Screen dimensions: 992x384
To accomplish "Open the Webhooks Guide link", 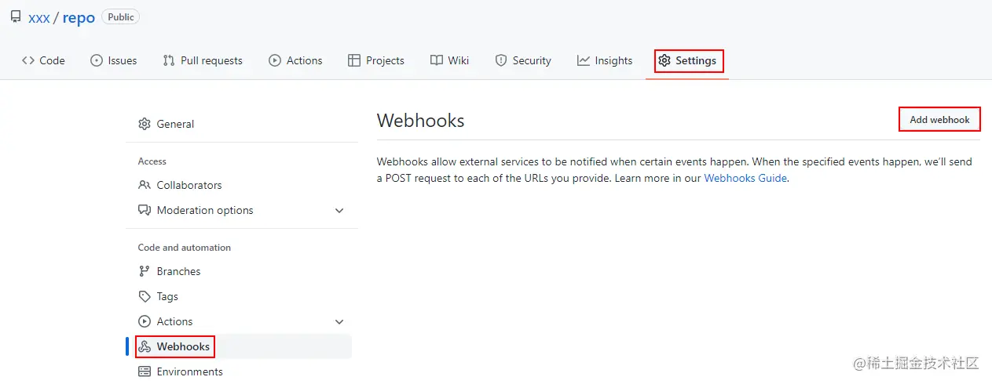I will click(x=745, y=178).
